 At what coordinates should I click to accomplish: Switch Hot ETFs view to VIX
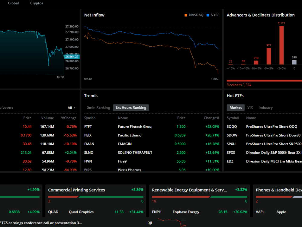click(x=250, y=107)
